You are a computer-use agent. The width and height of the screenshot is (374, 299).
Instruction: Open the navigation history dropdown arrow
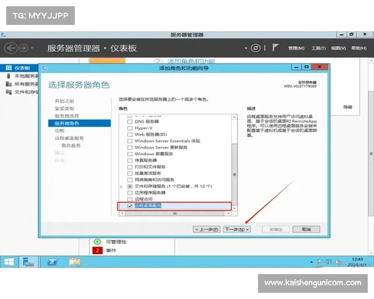[x=32, y=48]
